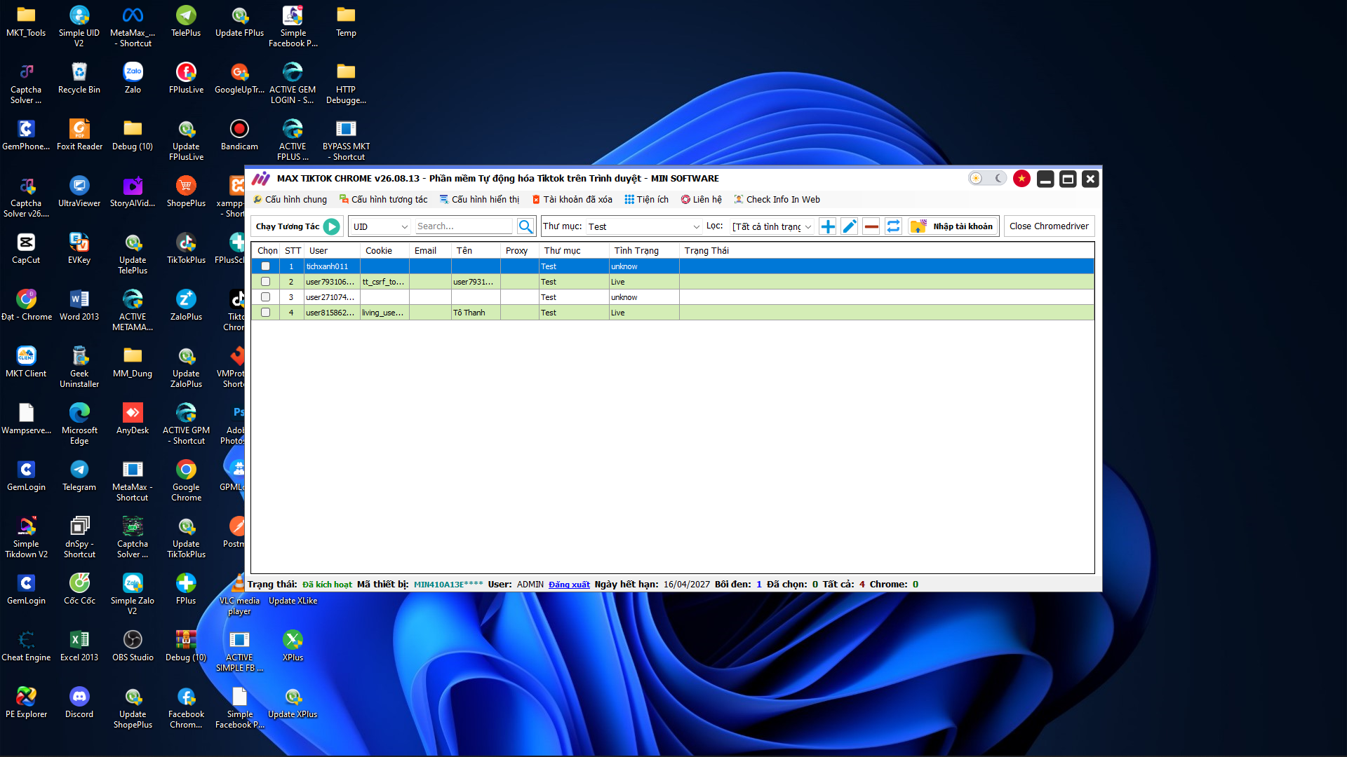Viewport: 1347px width, 757px height.
Task: Open Cốc Cốc desktop icon
Action: coord(79,589)
